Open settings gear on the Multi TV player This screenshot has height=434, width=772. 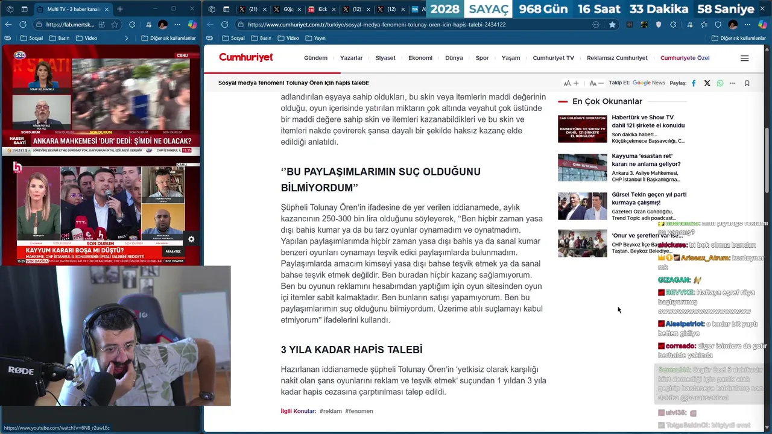pos(191,239)
